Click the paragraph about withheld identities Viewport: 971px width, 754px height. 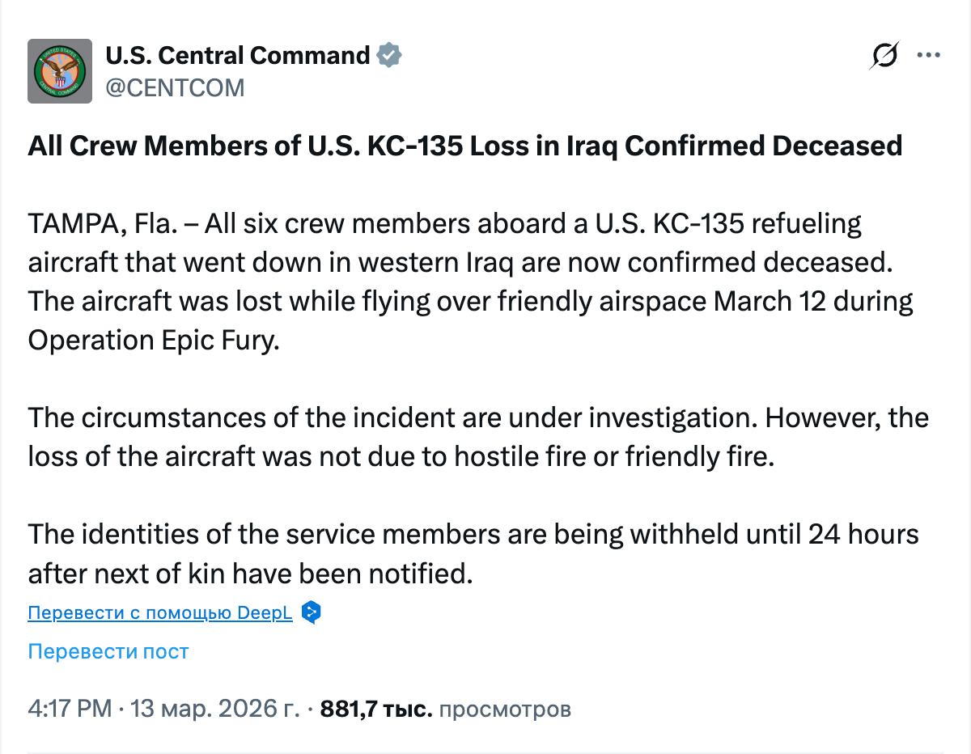tap(473, 535)
